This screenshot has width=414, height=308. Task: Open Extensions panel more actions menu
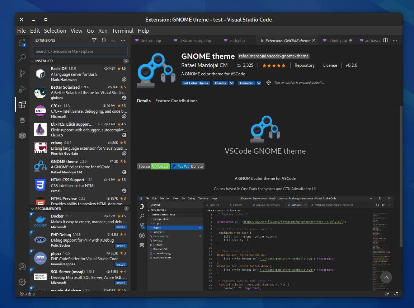coord(123,41)
